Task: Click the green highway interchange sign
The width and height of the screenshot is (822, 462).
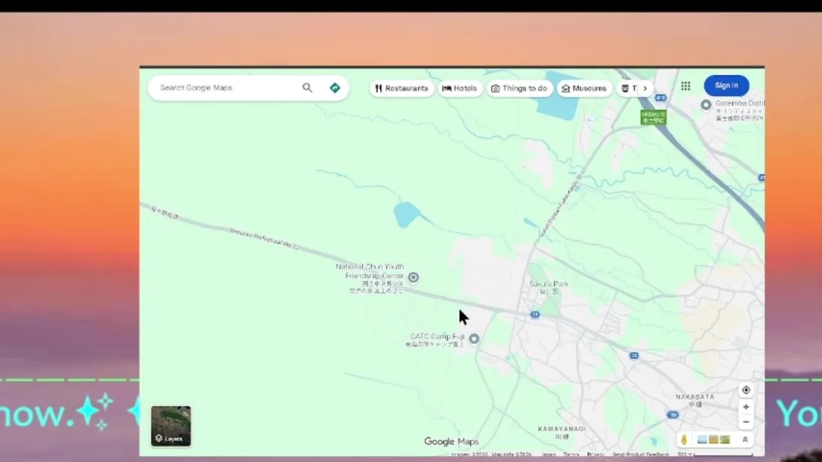Action: (x=653, y=117)
